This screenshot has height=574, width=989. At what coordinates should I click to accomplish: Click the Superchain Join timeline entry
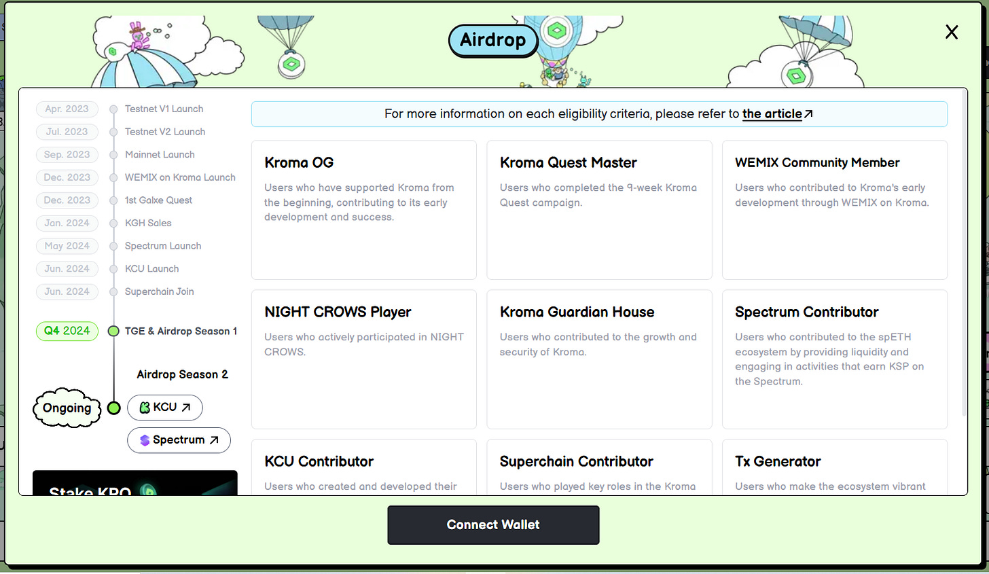(x=159, y=291)
